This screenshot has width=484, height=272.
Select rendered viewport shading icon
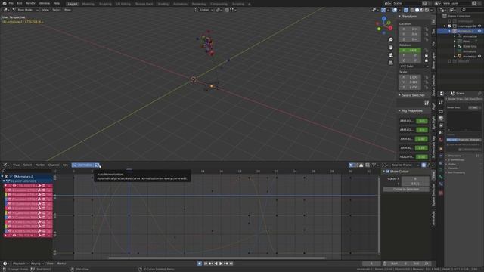point(427,10)
